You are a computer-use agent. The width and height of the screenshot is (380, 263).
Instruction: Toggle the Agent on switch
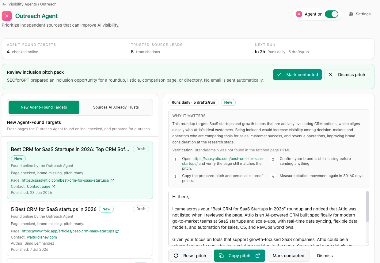(331, 14)
